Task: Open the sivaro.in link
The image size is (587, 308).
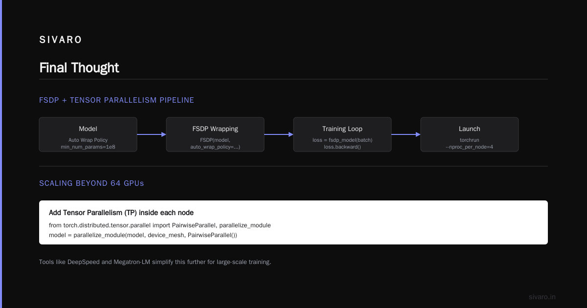Action: [542, 297]
